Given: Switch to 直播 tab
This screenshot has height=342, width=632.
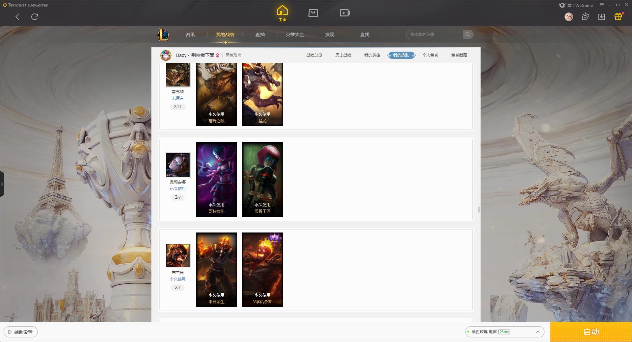Looking at the screenshot, I should pos(260,35).
